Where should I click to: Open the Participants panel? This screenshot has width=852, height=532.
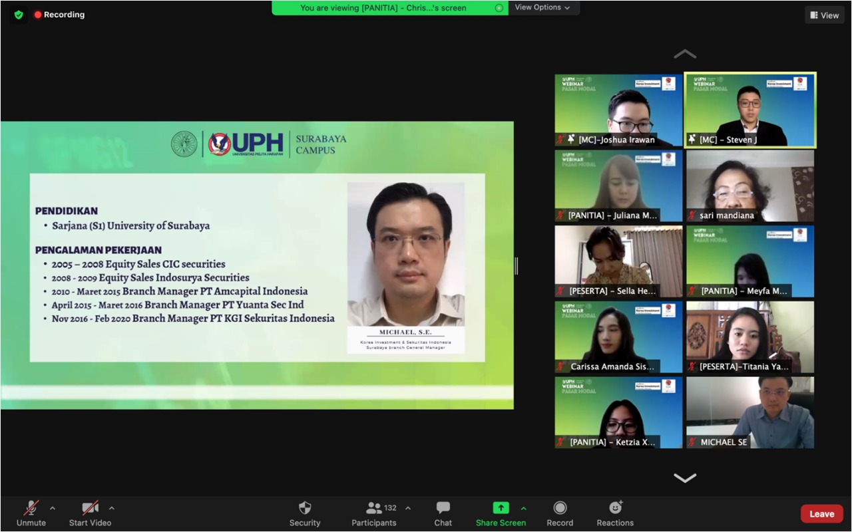tap(374, 513)
